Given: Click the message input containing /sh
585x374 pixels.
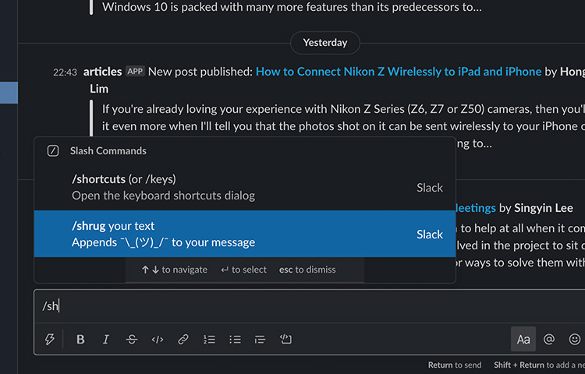Looking at the screenshot, I should click(x=310, y=306).
